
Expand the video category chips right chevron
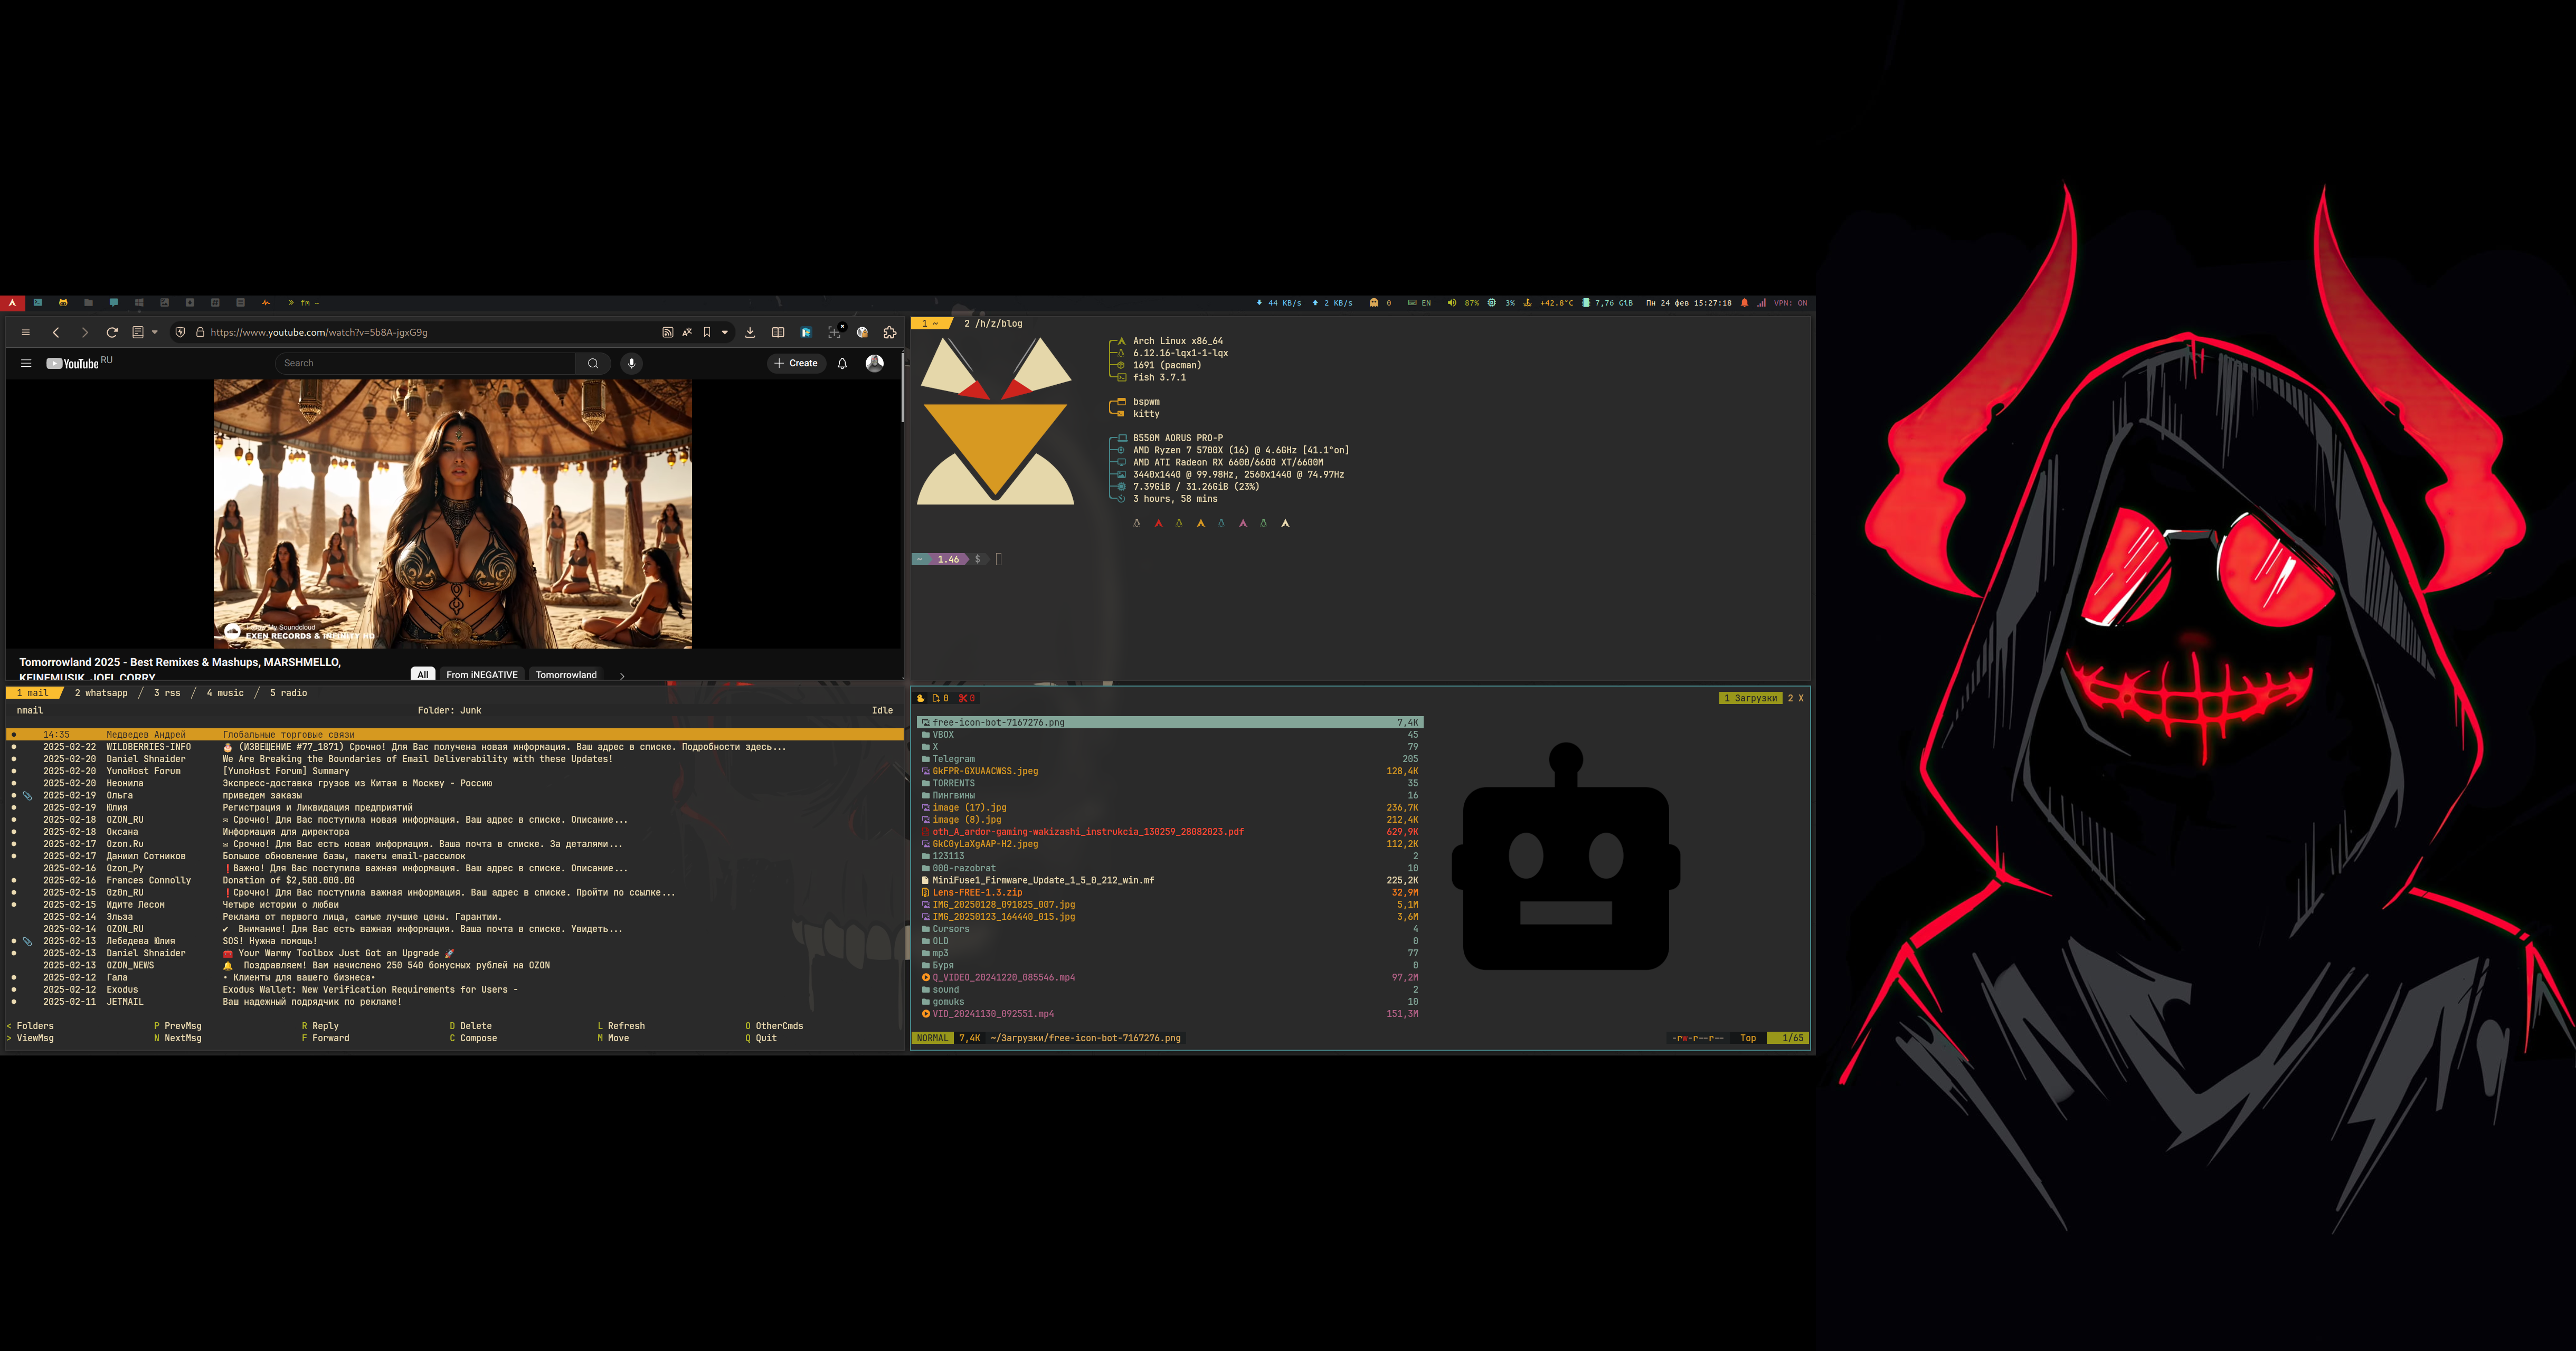click(622, 675)
